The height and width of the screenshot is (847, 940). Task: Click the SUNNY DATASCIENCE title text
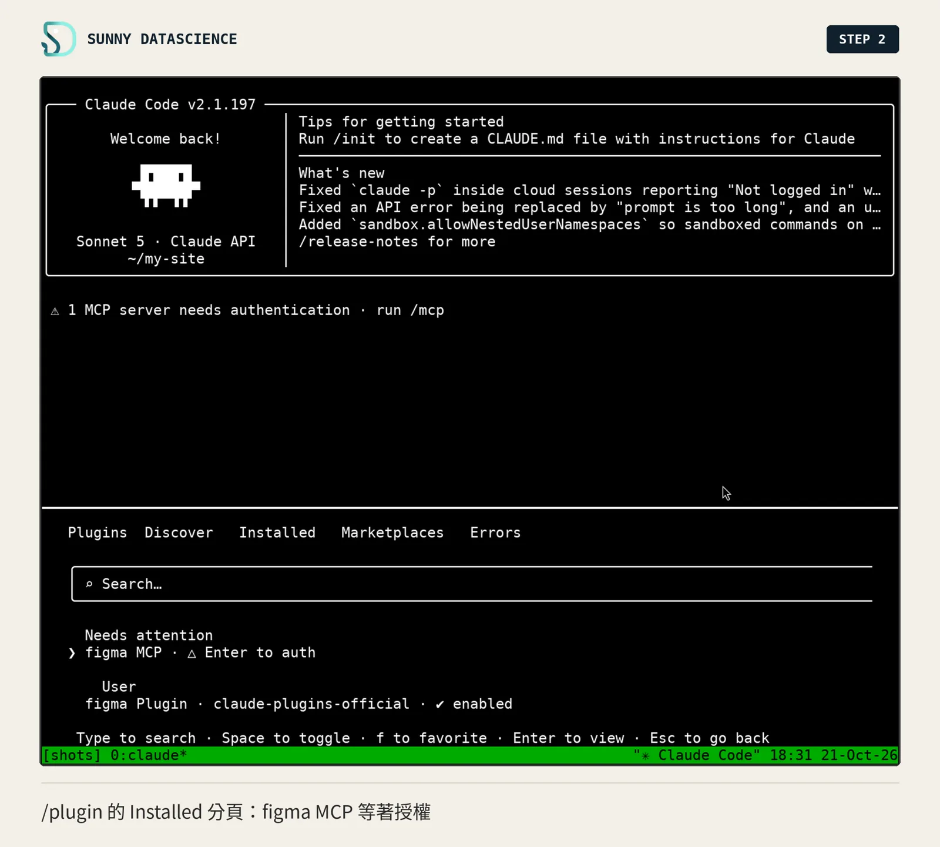[x=162, y=39]
